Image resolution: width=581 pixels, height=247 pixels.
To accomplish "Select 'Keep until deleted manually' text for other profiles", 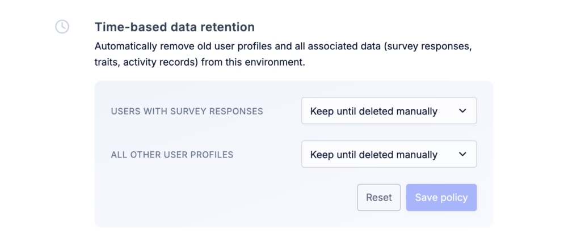I will (374, 154).
